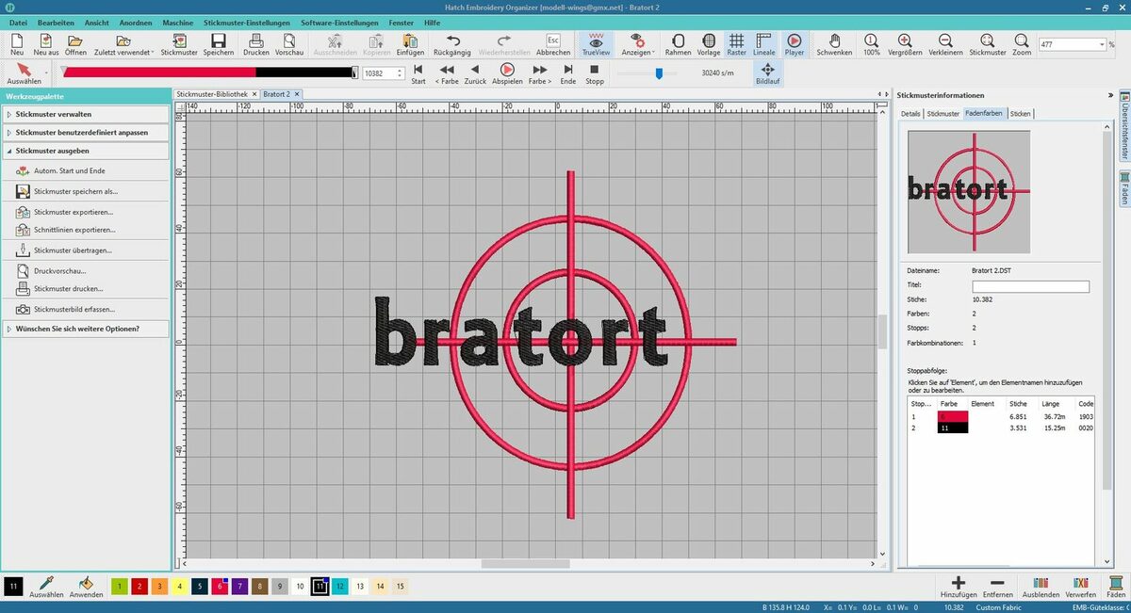The image size is (1131, 613).
Task: Click Stickmuster speichern als...
Action: point(67,191)
